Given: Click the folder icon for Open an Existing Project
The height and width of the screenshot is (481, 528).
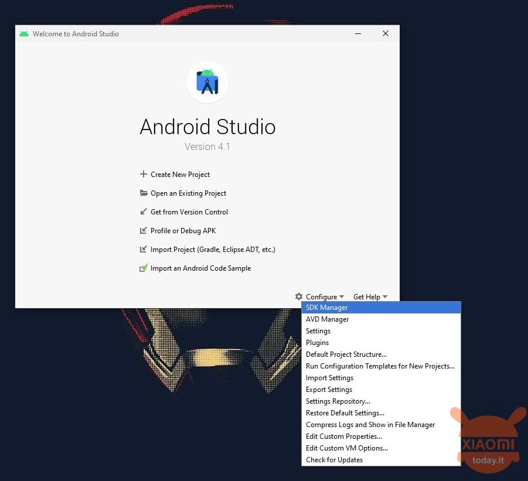Looking at the screenshot, I should coord(144,193).
